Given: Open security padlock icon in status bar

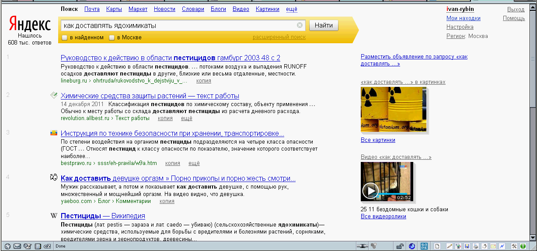Looking at the screenshot, I should click(400, 246).
